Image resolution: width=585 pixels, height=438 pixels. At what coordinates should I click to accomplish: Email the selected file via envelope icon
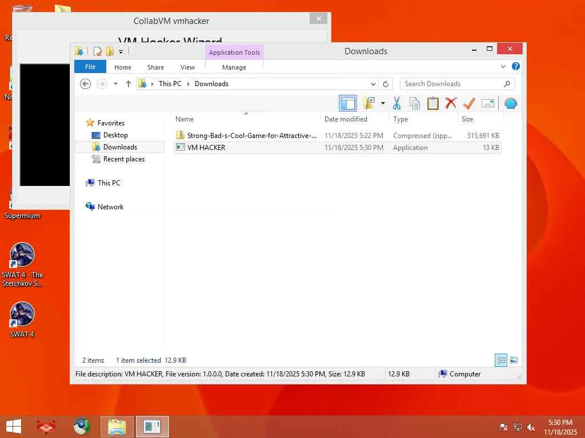(x=488, y=103)
